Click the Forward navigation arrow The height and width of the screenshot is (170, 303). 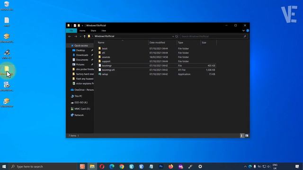click(76, 36)
